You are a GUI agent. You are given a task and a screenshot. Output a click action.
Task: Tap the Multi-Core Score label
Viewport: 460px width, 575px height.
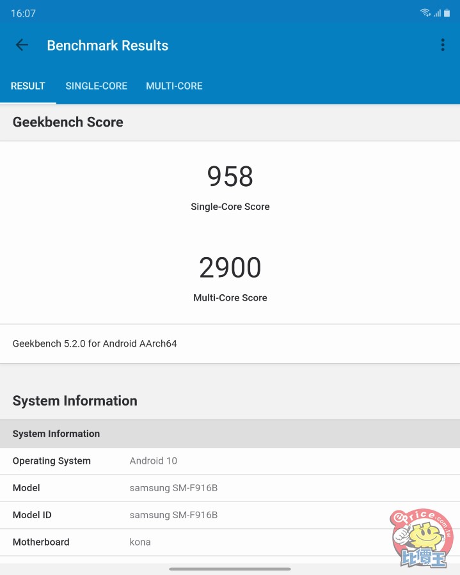230,298
